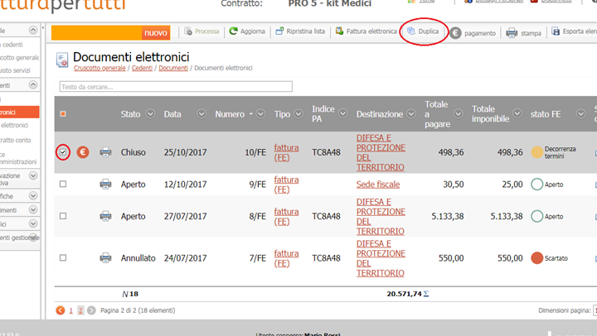Open Totale imponibile filter dropdown

coord(517,113)
